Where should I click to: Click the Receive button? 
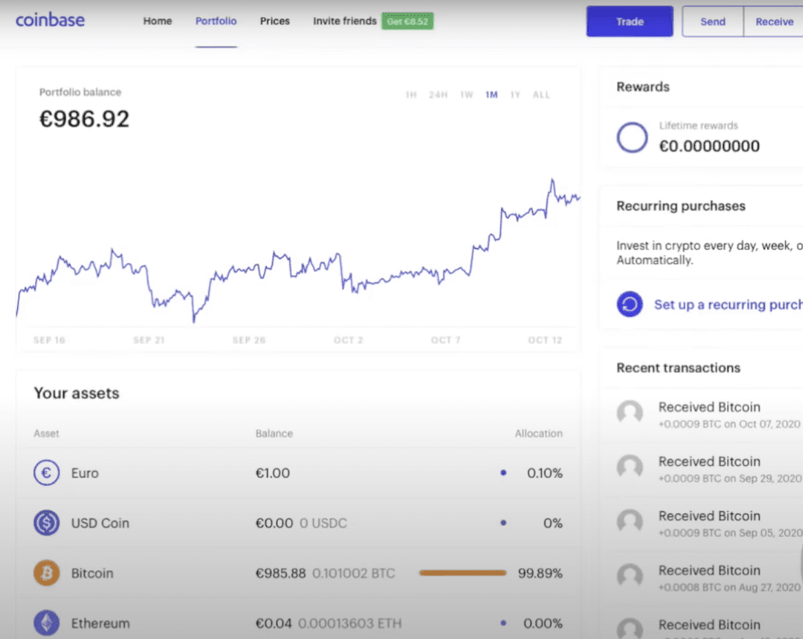click(774, 21)
